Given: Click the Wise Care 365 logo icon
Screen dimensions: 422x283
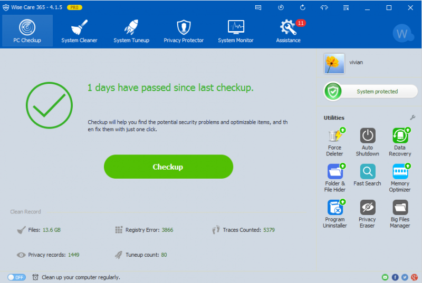Looking at the screenshot, I should pos(6,7).
